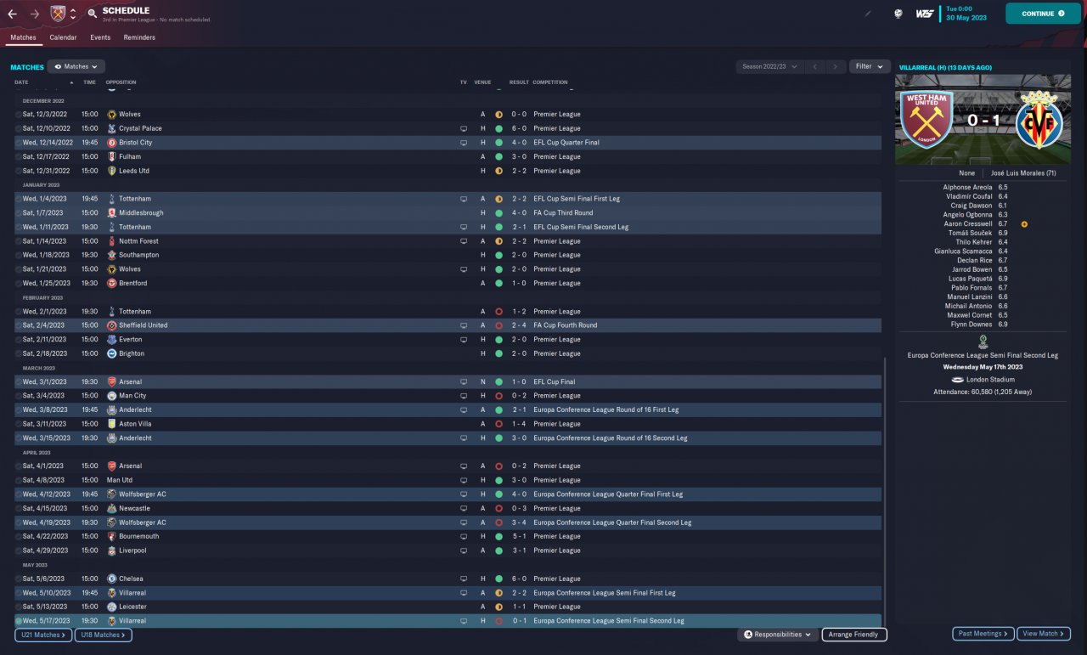Click the Fulham club badge
Screen dimensions: 1087x655
point(112,156)
